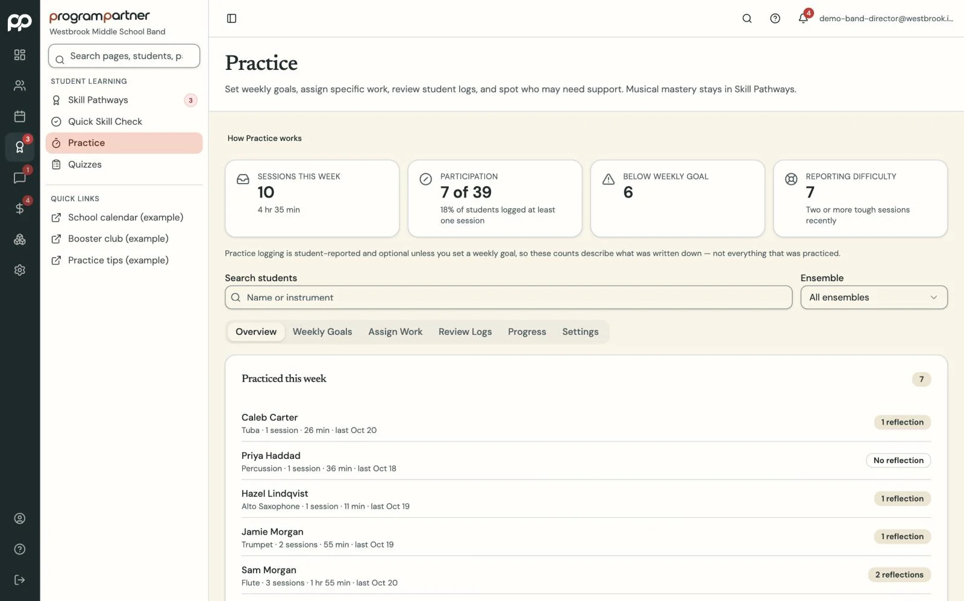Switch to the Overview tab
Viewport: 964px width, 601px height.
point(256,332)
